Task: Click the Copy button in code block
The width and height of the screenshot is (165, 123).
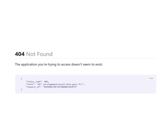Action: pos(151,78)
